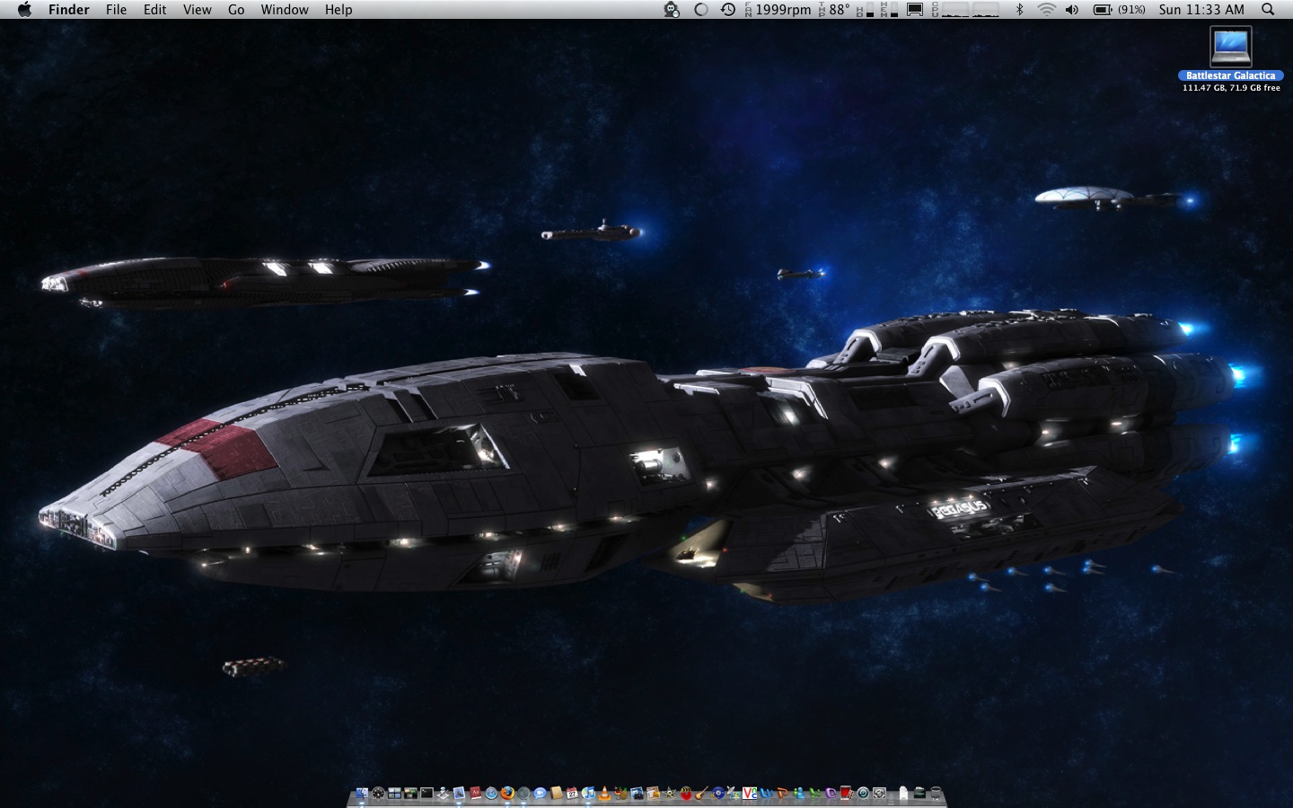The image size is (1293, 808).
Task: Open the Time Machine menu
Action: pyautogui.click(x=727, y=10)
